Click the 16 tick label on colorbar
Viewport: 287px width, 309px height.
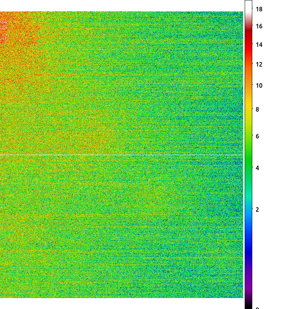tap(259, 26)
